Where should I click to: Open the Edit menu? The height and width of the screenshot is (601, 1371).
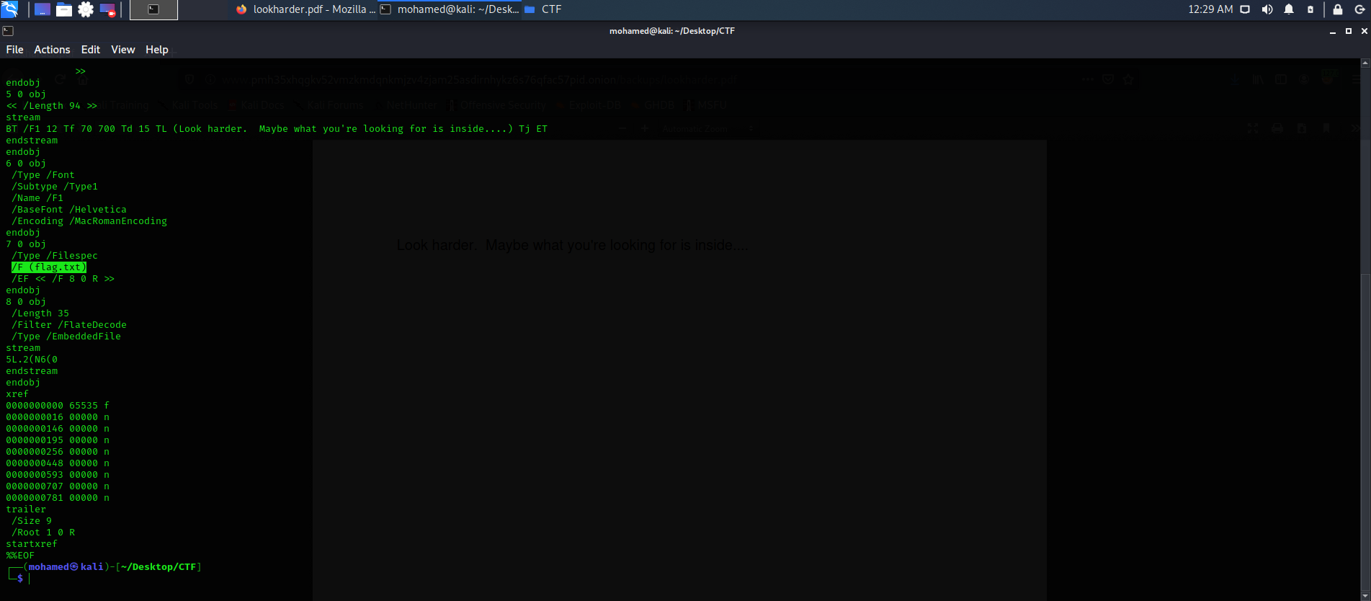[x=91, y=50]
